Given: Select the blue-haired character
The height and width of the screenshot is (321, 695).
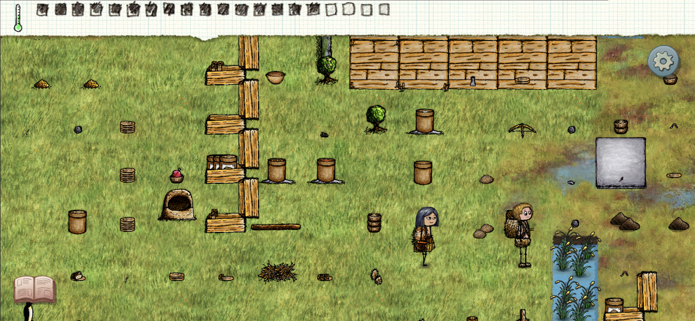Looking at the screenshot, I should [x=426, y=237].
